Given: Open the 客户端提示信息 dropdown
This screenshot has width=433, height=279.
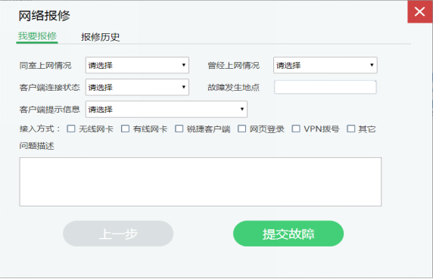Looking at the screenshot, I should [167, 110].
